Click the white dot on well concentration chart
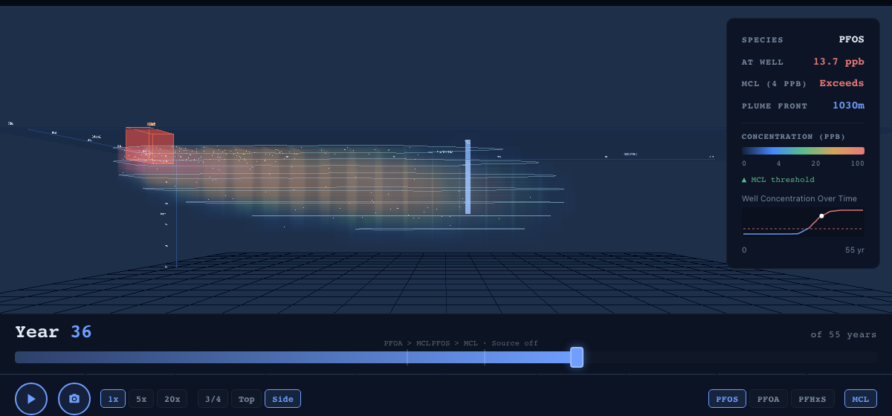This screenshot has width=892, height=416. tap(821, 216)
